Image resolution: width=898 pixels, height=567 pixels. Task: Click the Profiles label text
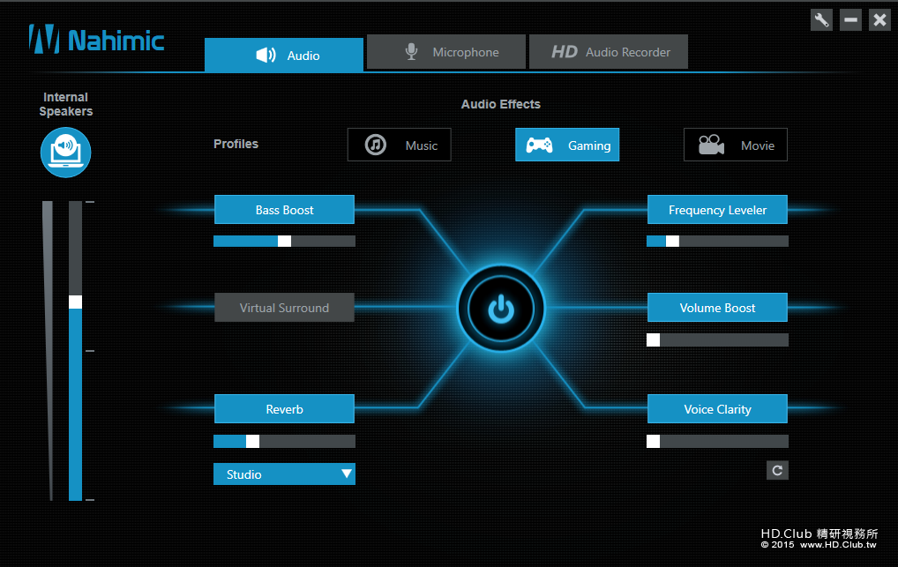pyautogui.click(x=236, y=144)
